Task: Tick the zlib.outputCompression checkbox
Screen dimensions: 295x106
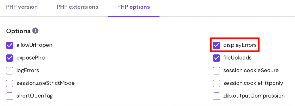Action: 217,96
